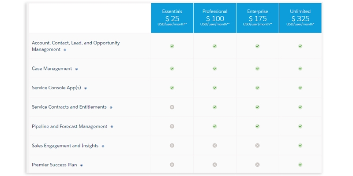Click Enterprise check for Pipeline and Forecast Management
This screenshot has height=176, width=353.
click(257, 126)
